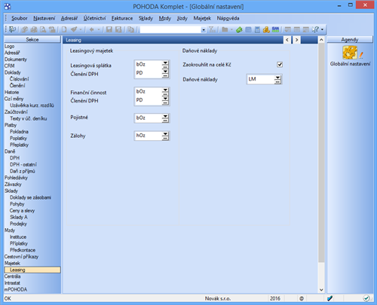Select the Pokladna section in sidebar
The width and height of the screenshot is (377, 305).
click(19, 132)
